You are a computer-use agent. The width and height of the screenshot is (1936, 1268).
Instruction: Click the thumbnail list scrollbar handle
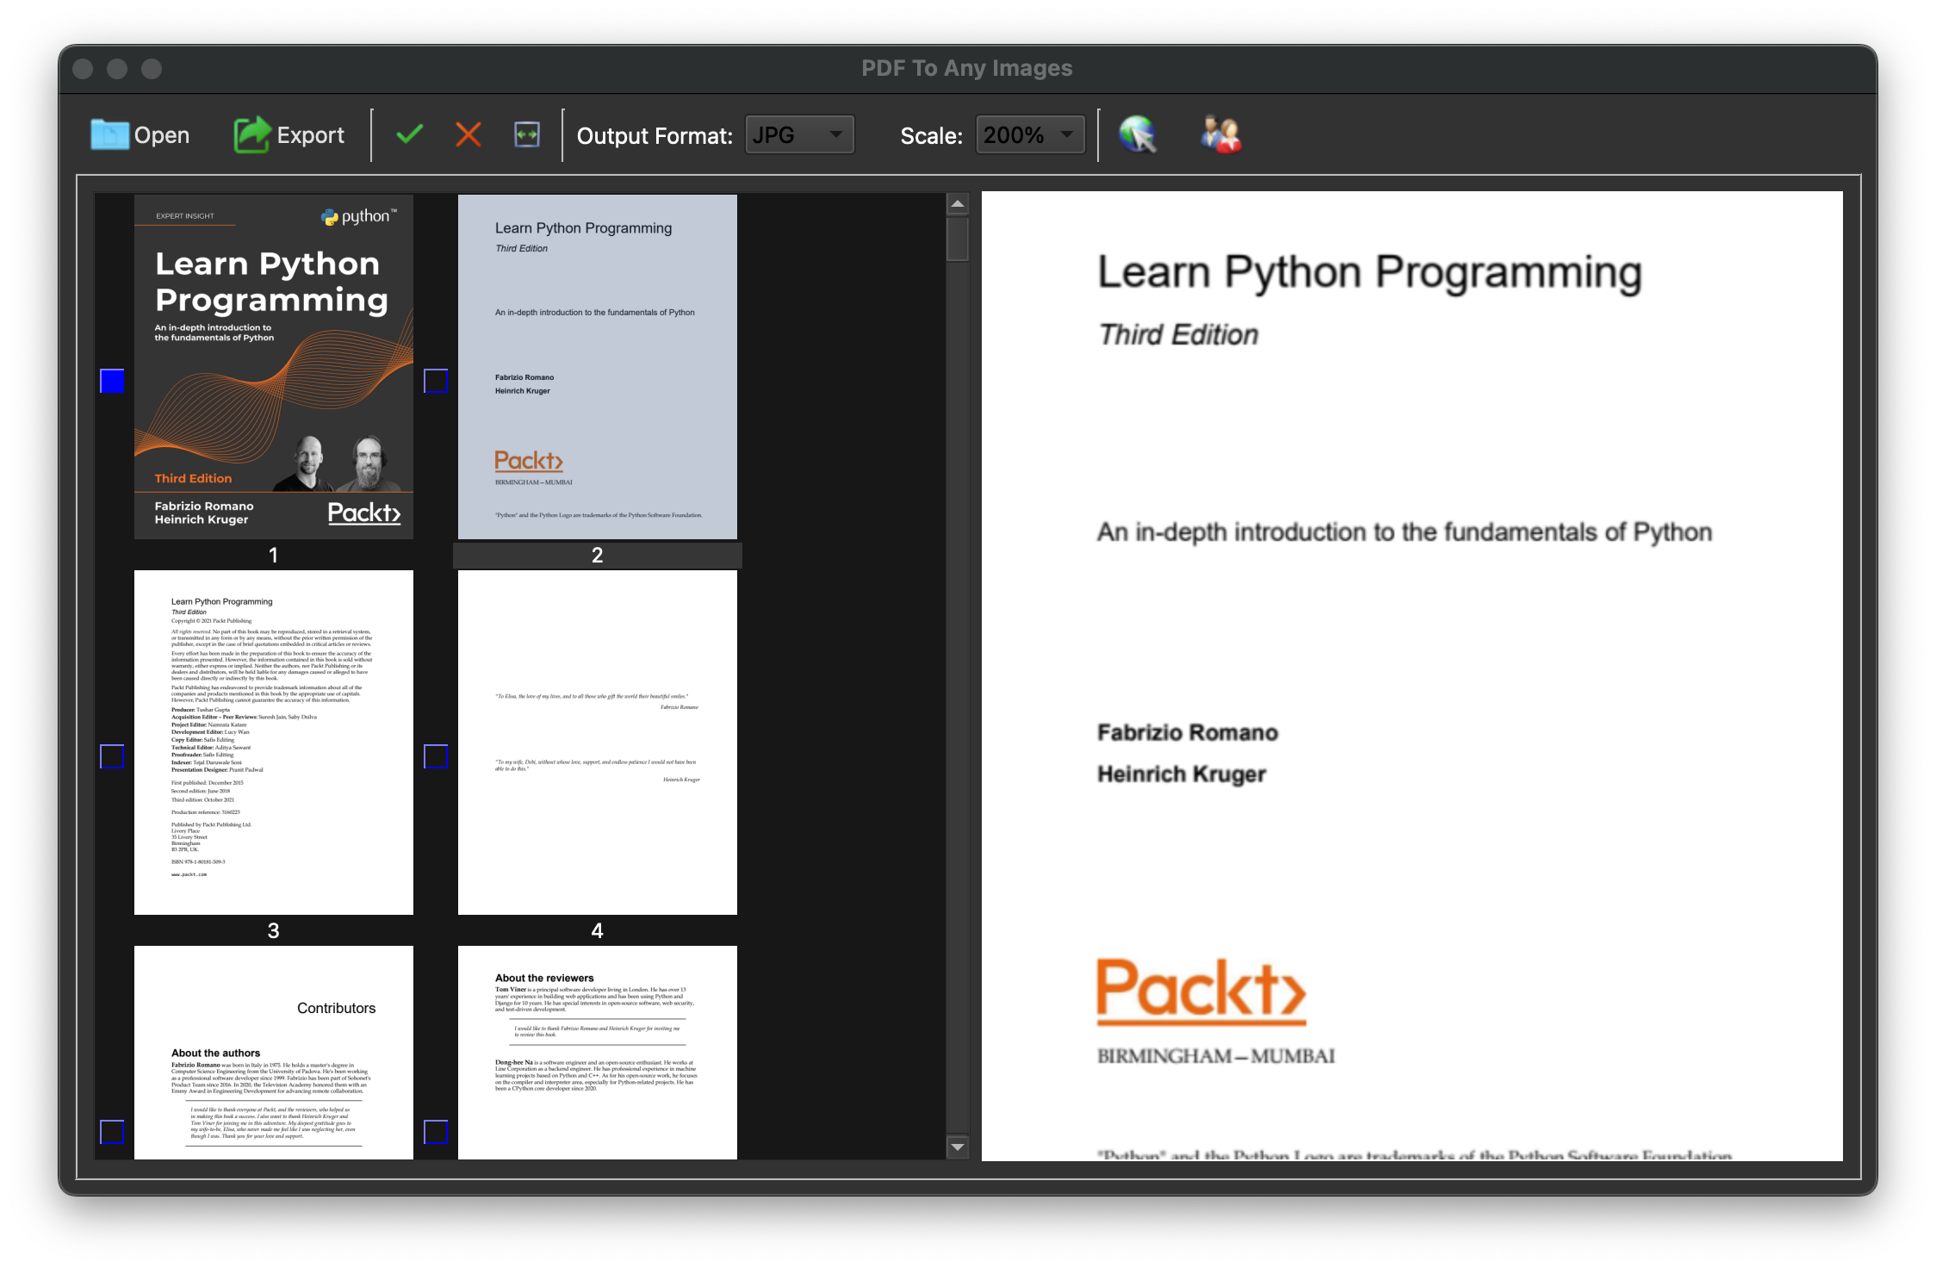[x=957, y=239]
